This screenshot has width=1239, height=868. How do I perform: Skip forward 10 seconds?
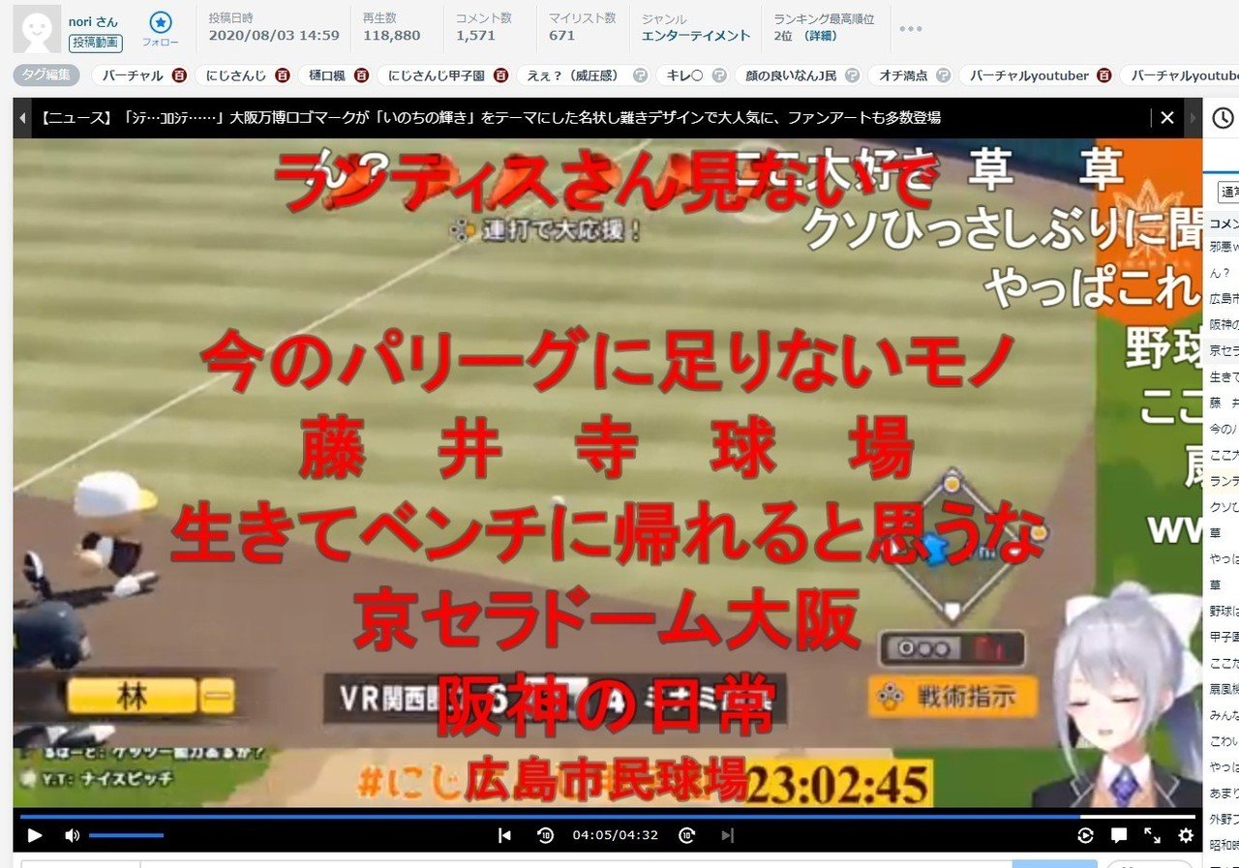686,835
